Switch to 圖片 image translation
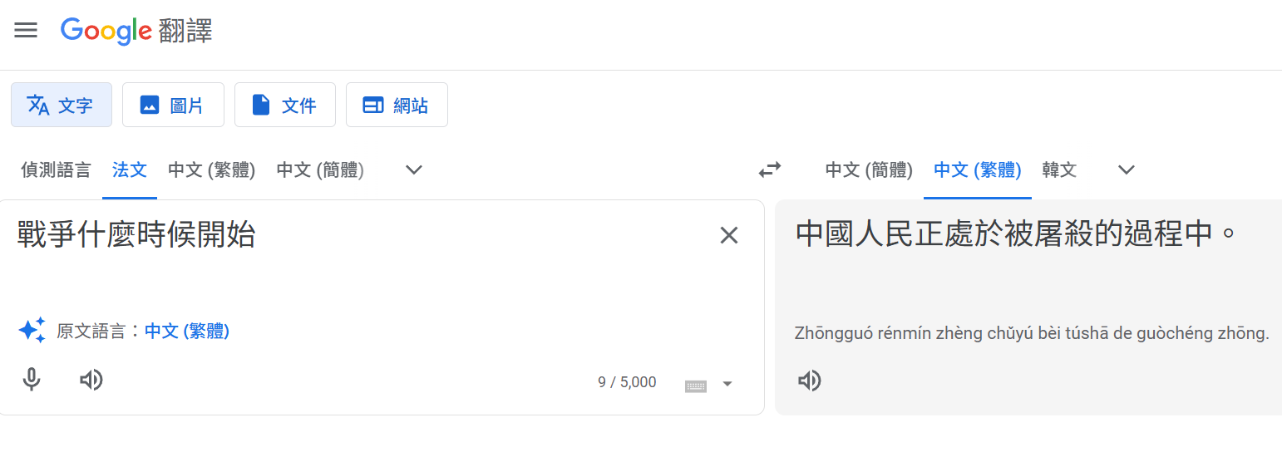 tap(173, 105)
